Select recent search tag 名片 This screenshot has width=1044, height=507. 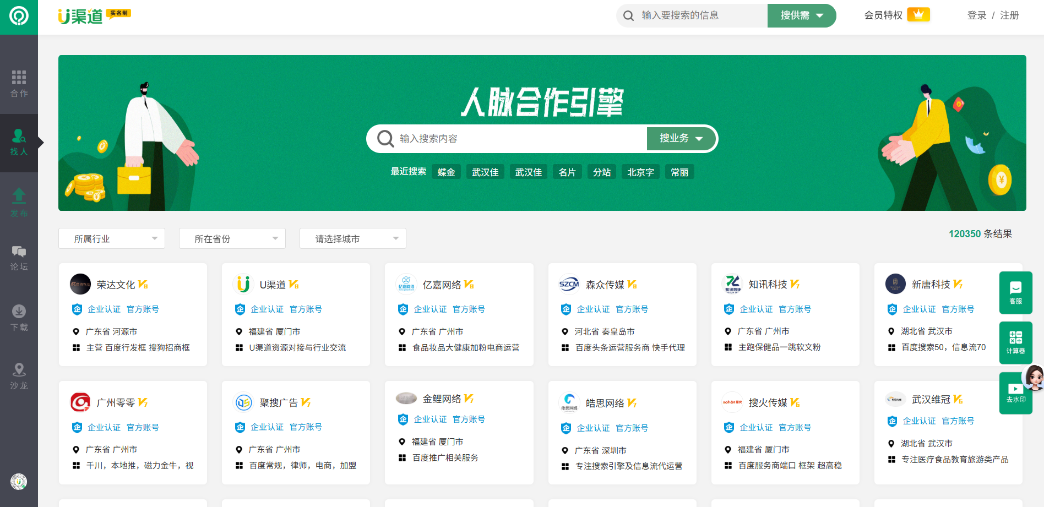pos(567,172)
